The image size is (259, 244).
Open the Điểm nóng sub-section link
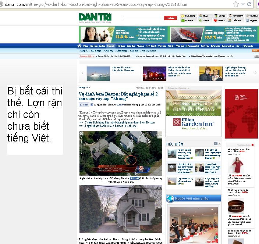[121, 51]
